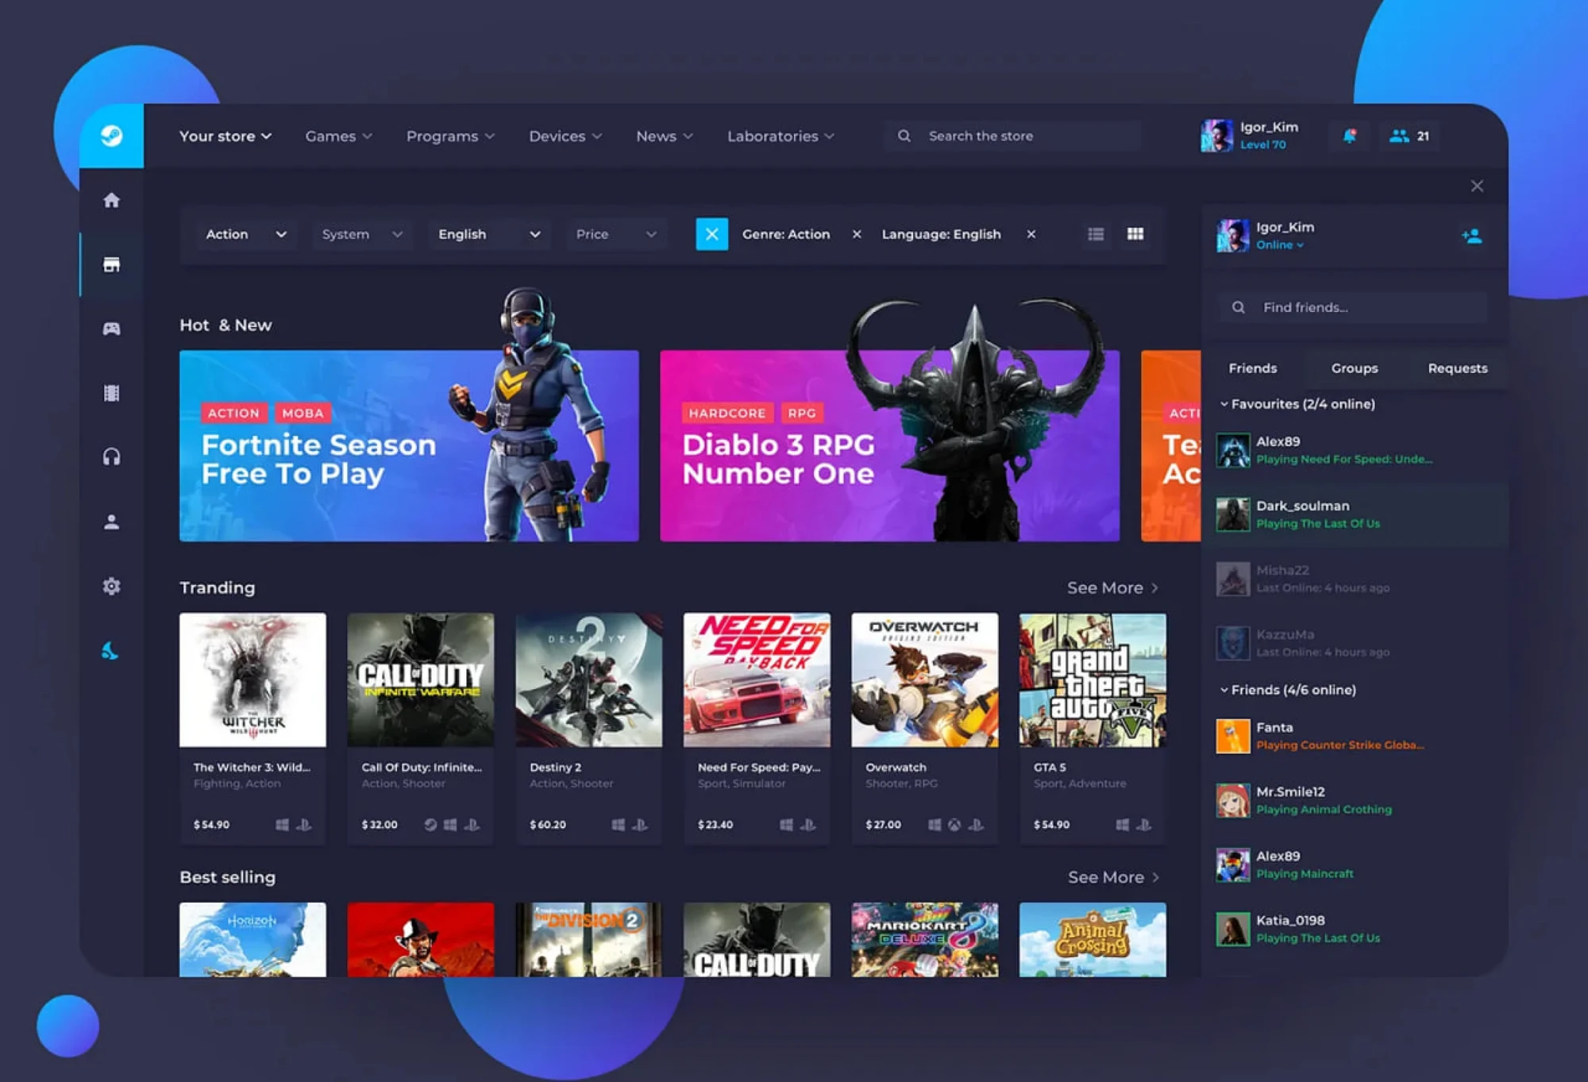1588x1082 pixels.
Task: Open the Programs menu
Action: (451, 136)
